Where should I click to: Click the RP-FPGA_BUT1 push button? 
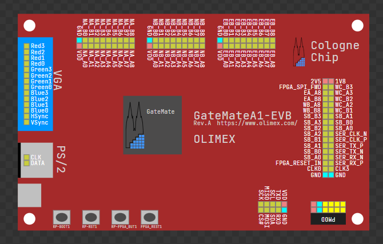pos(120,217)
